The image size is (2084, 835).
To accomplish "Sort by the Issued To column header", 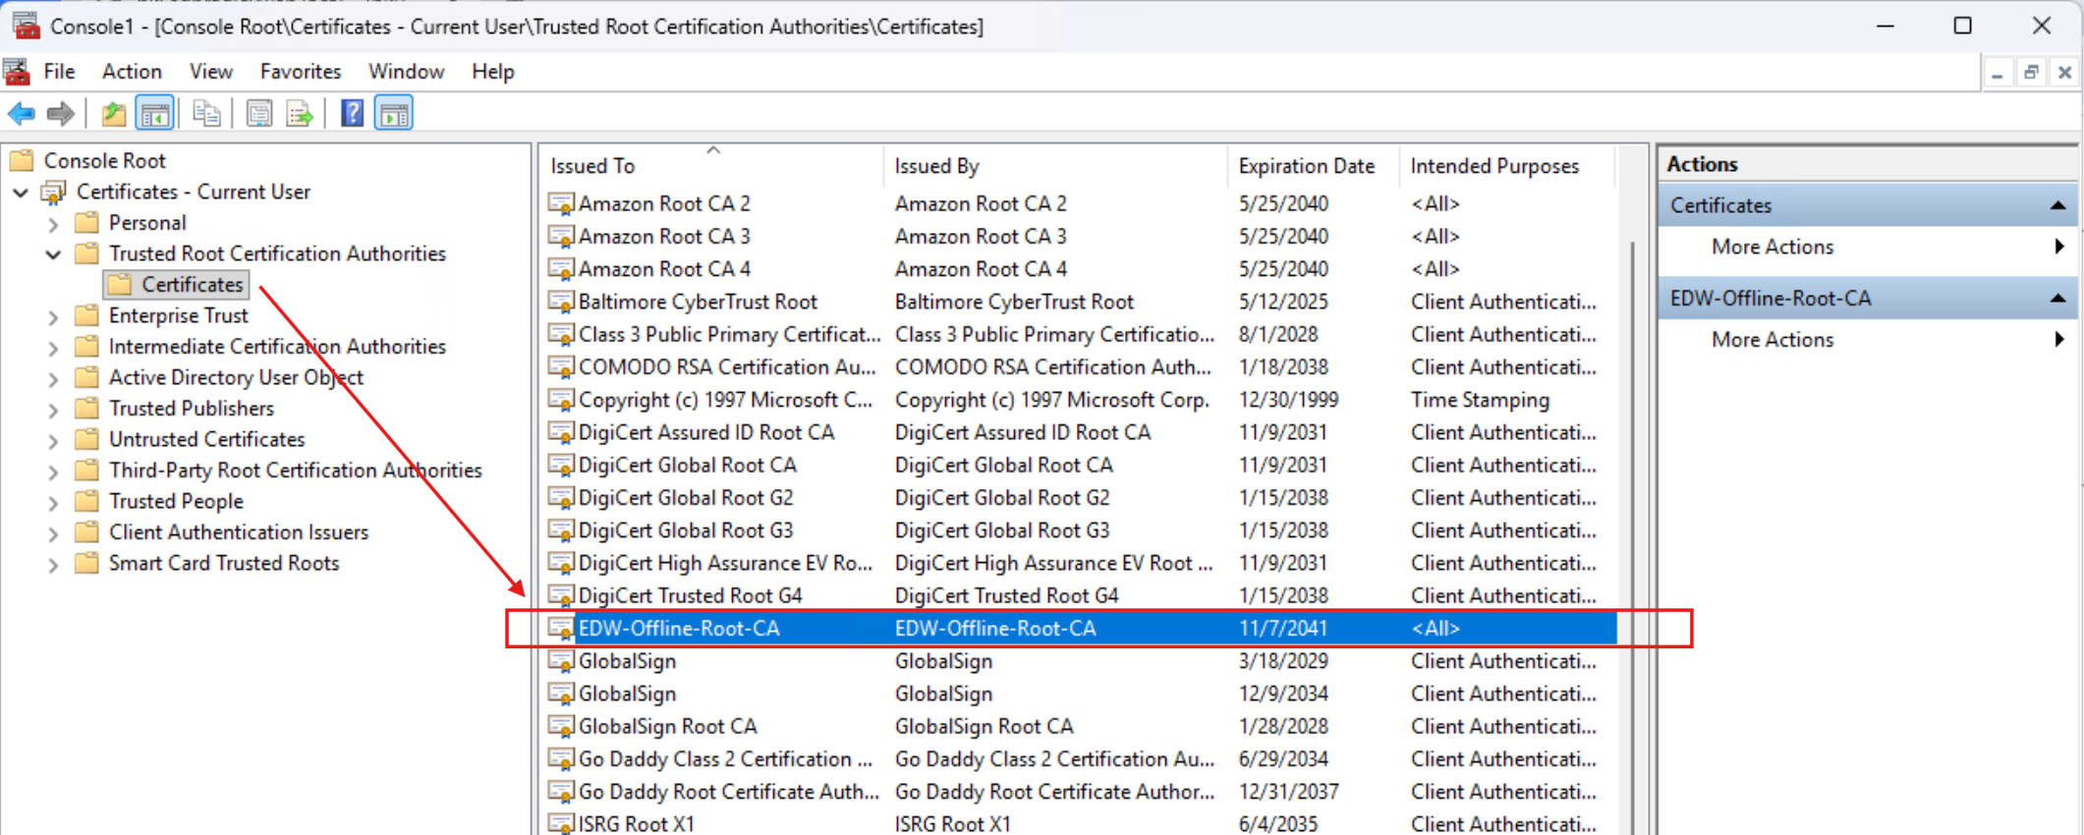I will tap(711, 166).
